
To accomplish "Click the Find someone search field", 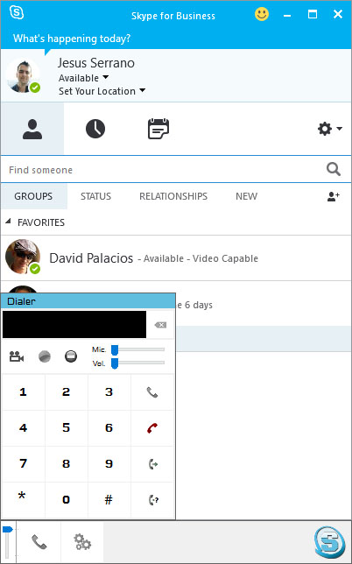I will [x=165, y=170].
